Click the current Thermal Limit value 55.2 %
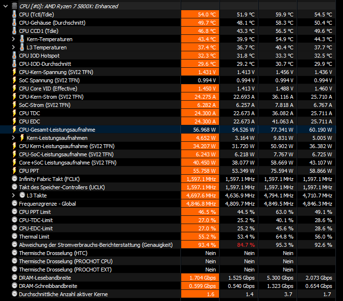 point(207,237)
